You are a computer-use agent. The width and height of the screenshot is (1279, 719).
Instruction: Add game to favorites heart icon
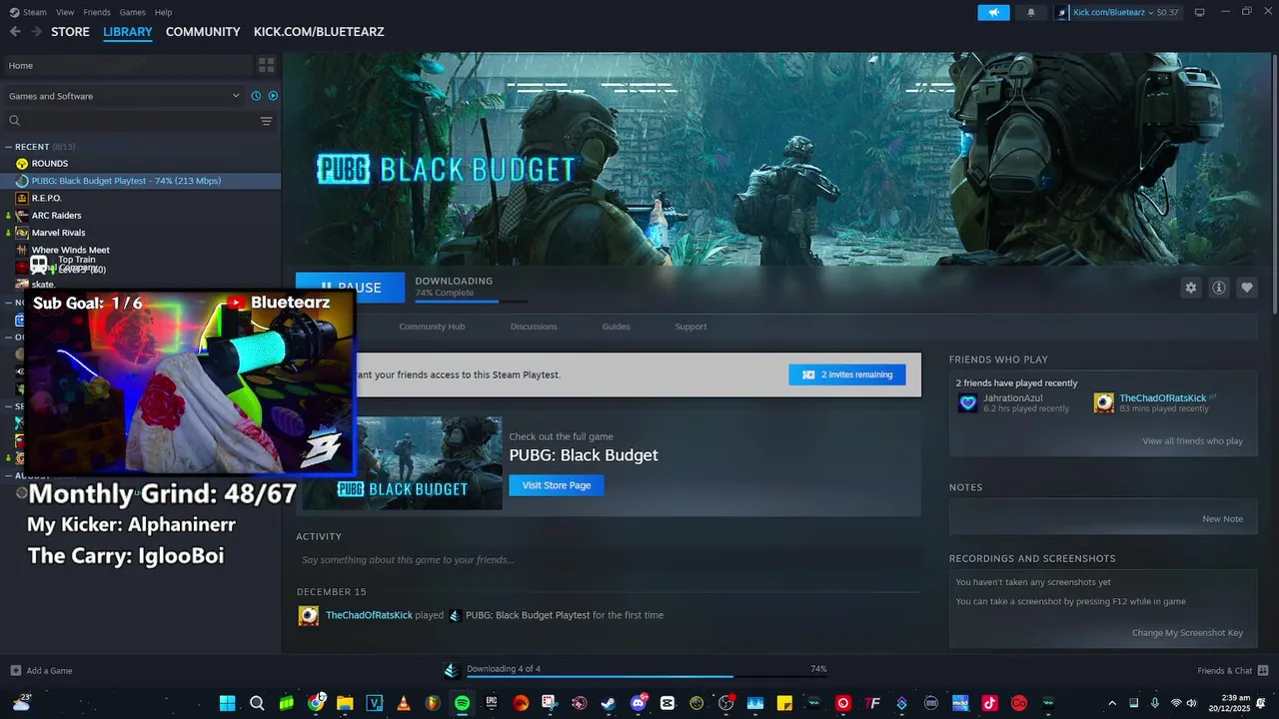[x=1247, y=288]
